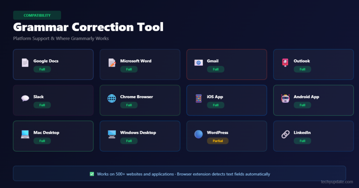Click the Full badge under Microsoft Word

129,69
